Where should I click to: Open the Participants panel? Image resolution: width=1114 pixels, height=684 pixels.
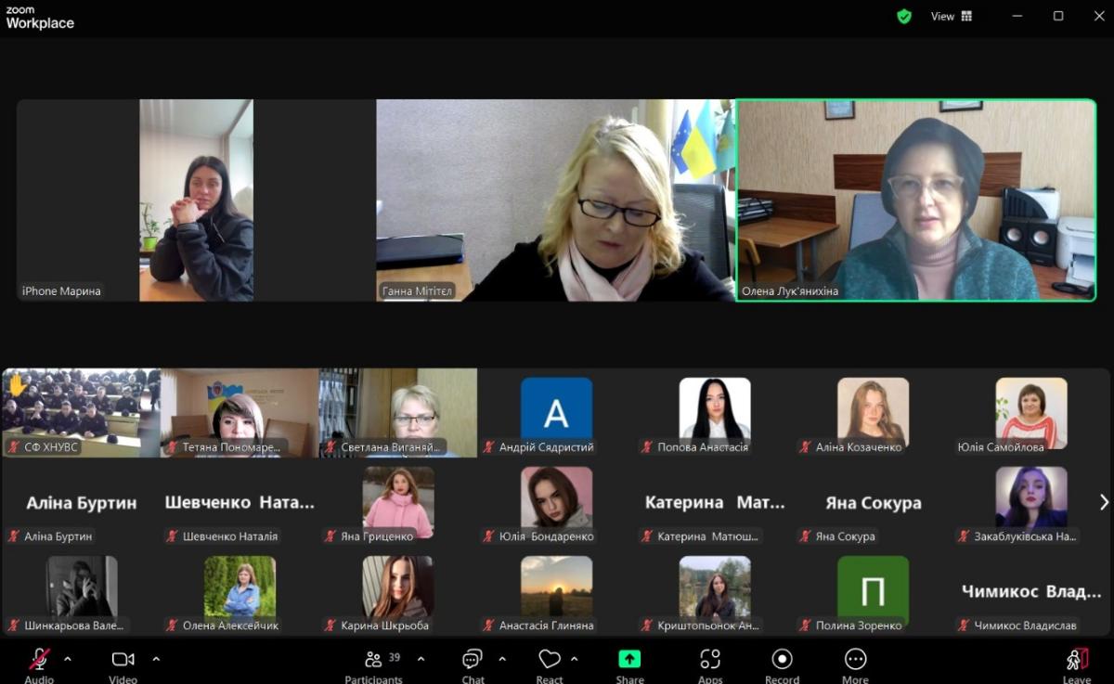coord(374,665)
